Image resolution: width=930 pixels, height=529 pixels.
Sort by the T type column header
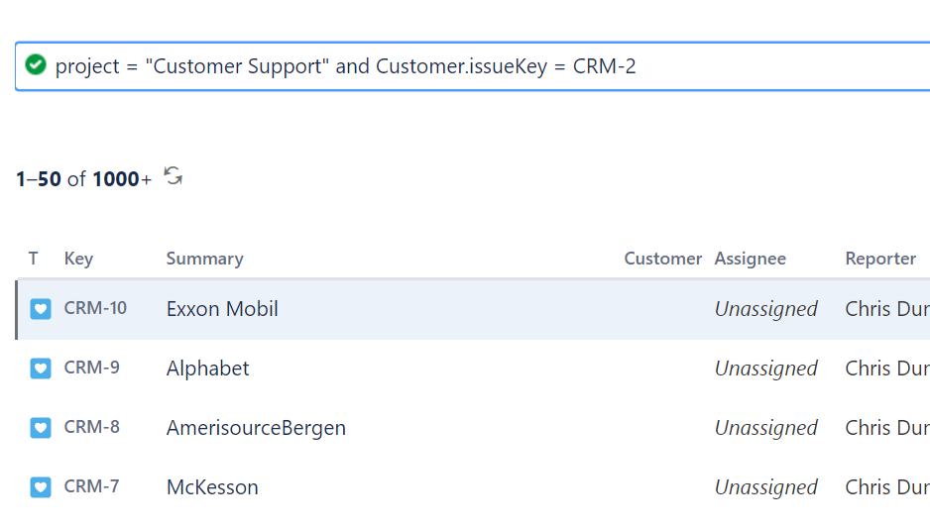click(34, 259)
